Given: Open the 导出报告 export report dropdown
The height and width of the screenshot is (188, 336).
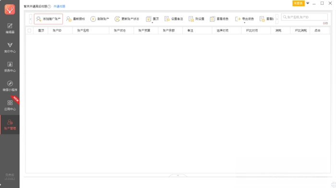Looking at the screenshot, I should pyautogui.click(x=244, y=19).
